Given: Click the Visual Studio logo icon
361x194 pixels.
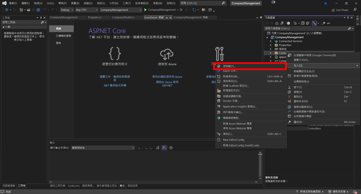Looking at the screenshot, I should click(4, 3).
